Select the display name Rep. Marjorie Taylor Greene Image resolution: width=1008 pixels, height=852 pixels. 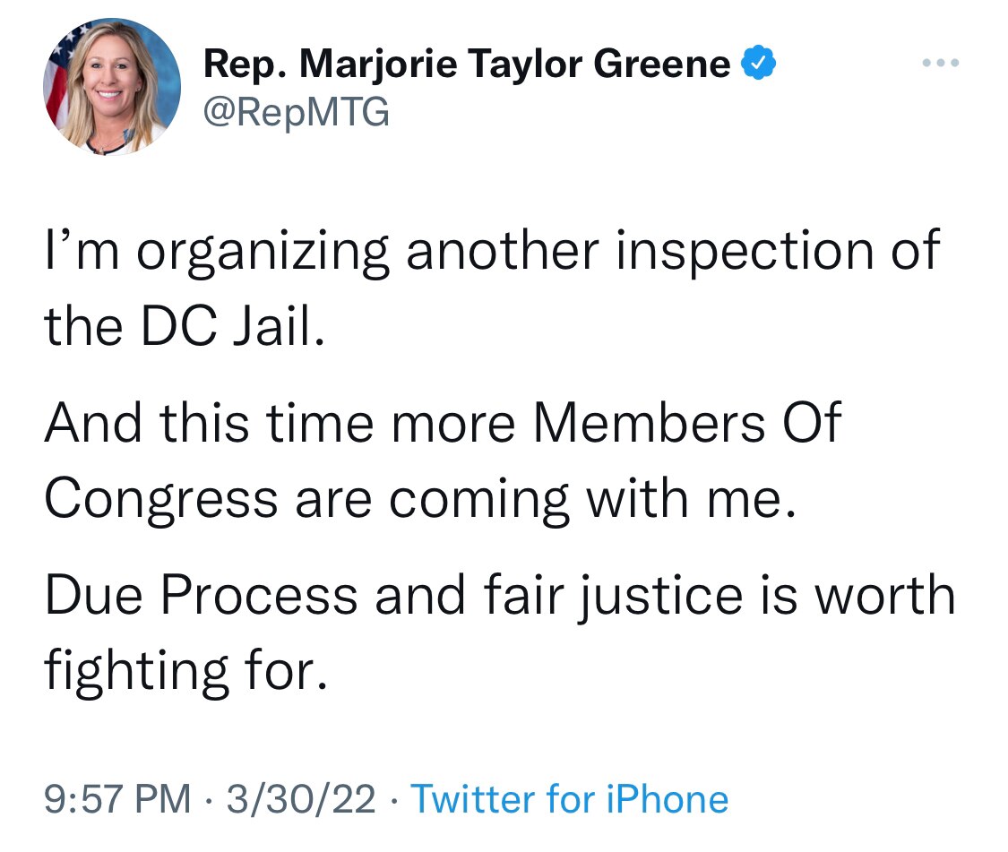coord(466,61)
